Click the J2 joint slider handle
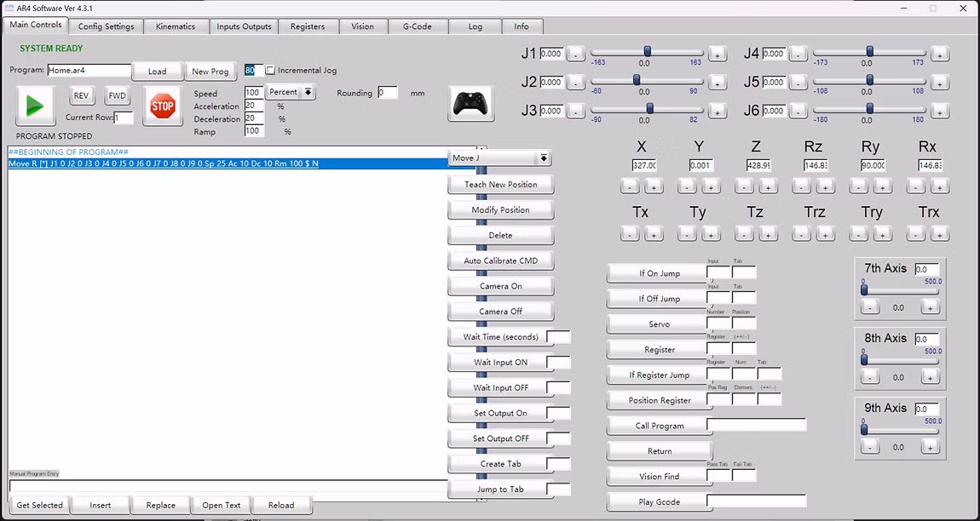 637,79
